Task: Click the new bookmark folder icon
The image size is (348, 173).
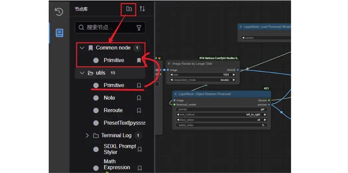Action: click(x=129, y=9)
